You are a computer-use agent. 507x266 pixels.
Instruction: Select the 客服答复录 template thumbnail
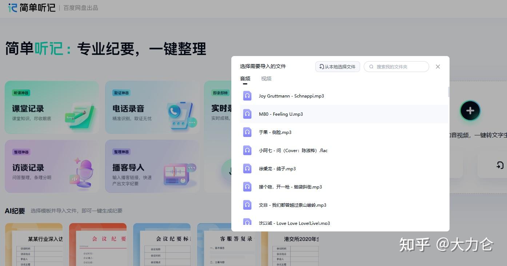(226, 245)
